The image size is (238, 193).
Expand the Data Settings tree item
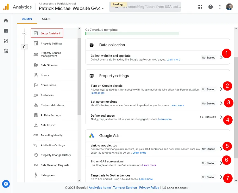42,115
